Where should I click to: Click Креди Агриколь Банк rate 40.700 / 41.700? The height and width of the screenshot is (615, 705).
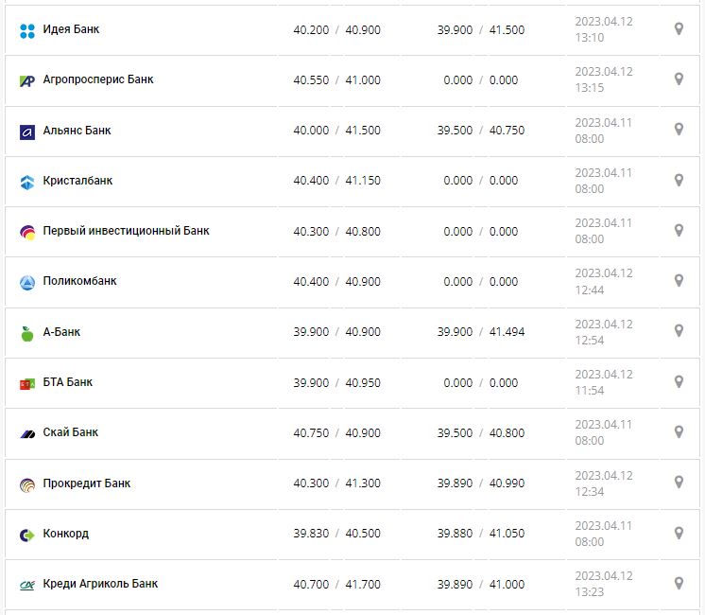(x=336, y=585)
